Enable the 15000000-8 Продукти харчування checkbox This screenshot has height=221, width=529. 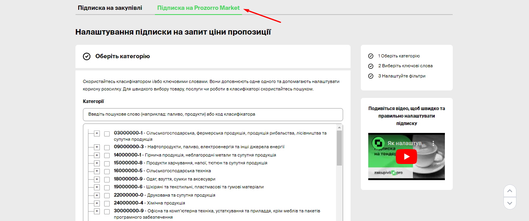click(x=107, y=164)
